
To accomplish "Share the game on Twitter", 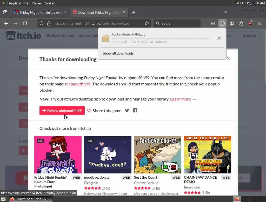I will 127,110.
